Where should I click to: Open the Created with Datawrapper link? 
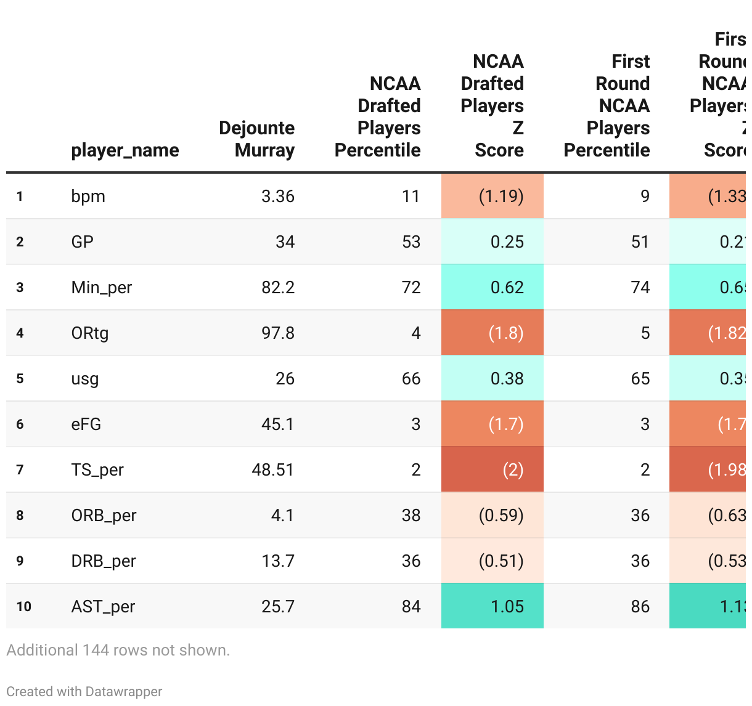tap(84, 691)
